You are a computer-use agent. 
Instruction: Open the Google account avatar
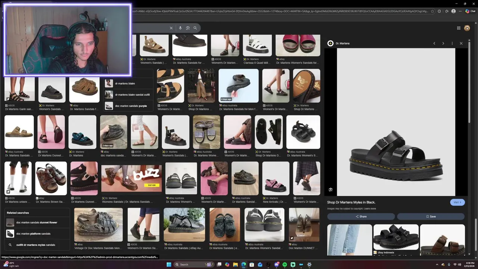467,28
